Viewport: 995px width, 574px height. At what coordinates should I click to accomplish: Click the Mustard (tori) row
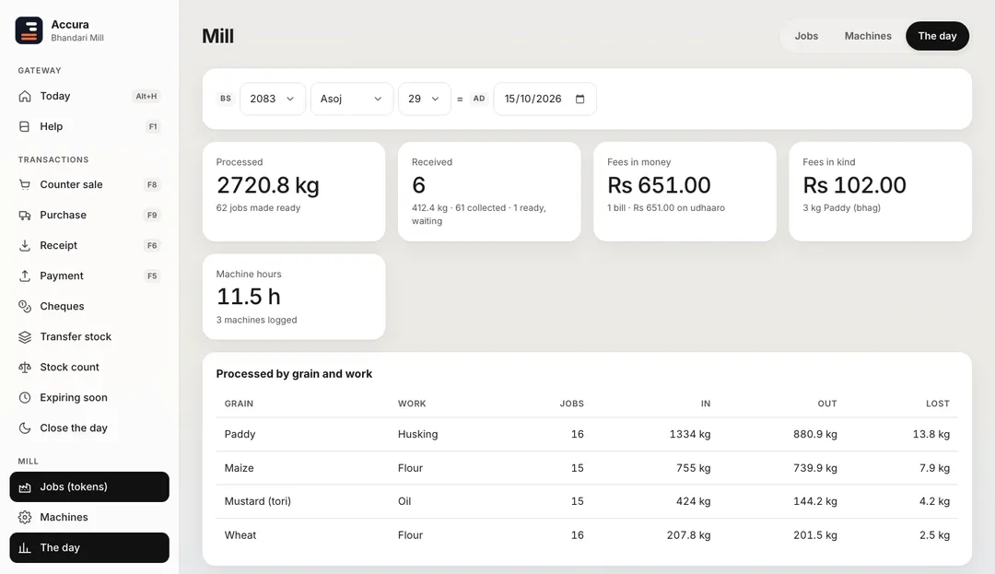(587, 502)
